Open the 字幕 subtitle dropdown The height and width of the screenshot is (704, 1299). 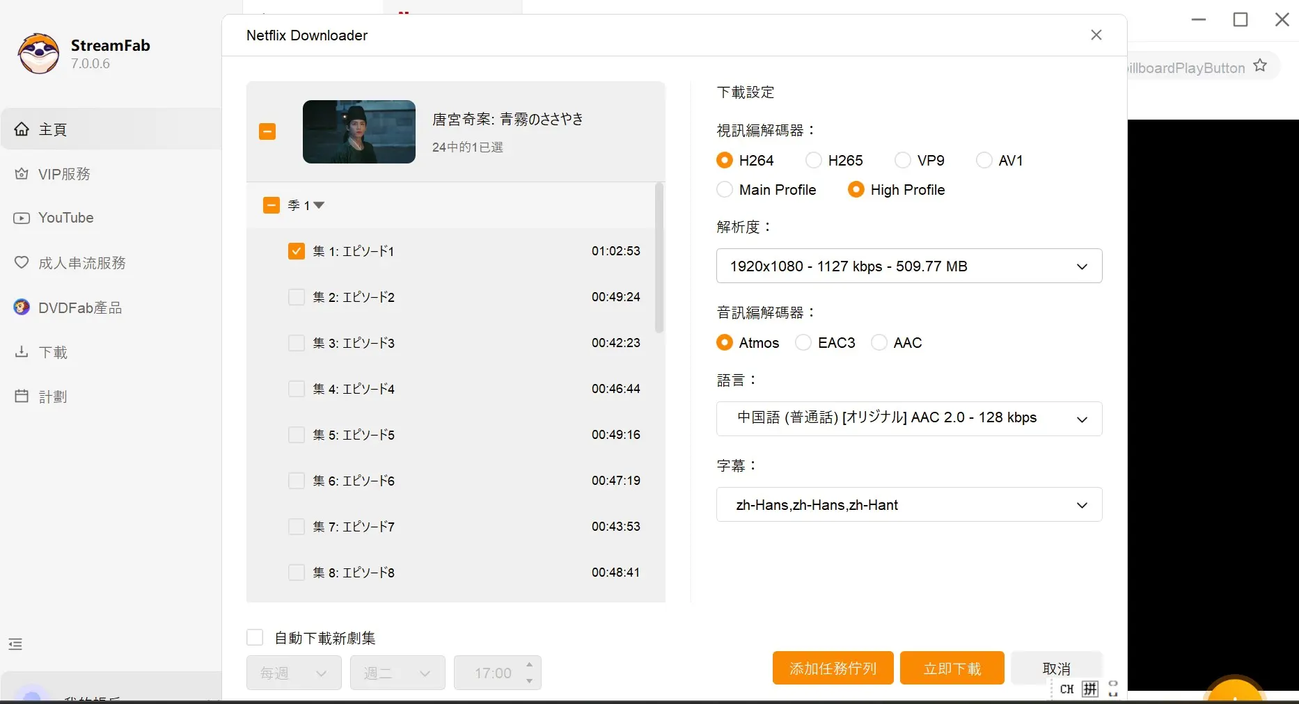pyautogui.click(x=909, y=504)
